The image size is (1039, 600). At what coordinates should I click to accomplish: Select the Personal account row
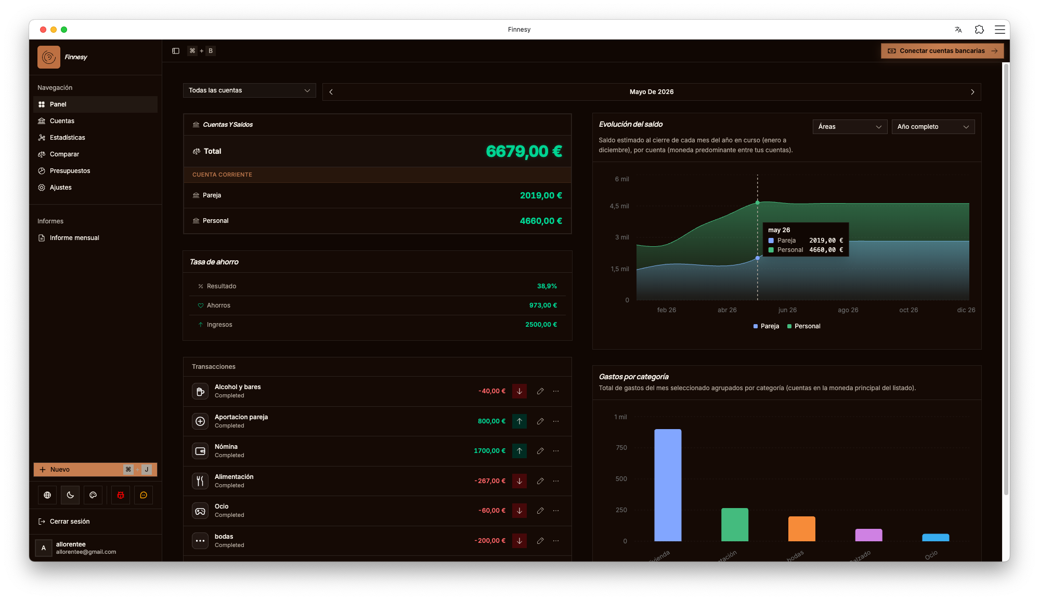pos(378,221)
